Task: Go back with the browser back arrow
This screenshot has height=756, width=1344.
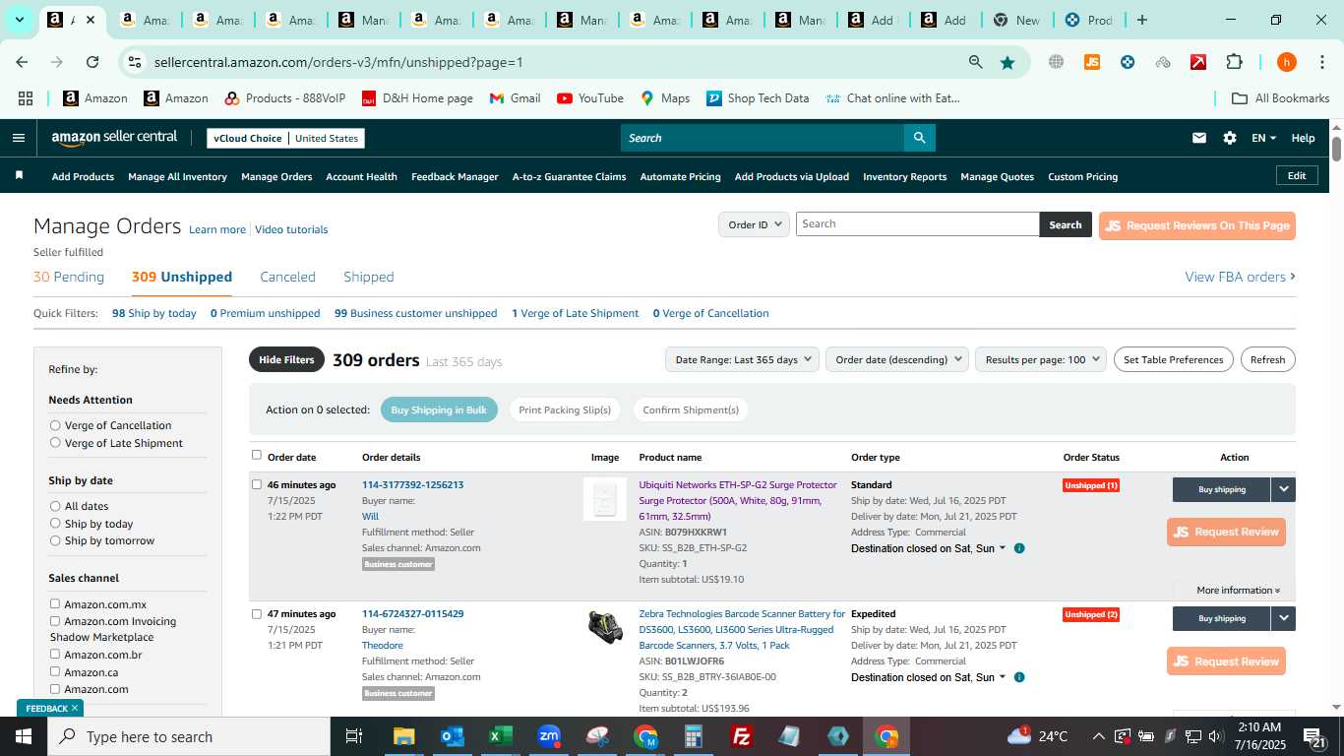Action: (x=22, y=62)
